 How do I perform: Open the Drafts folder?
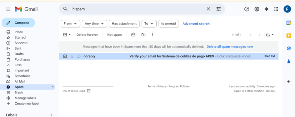(19, 54)
